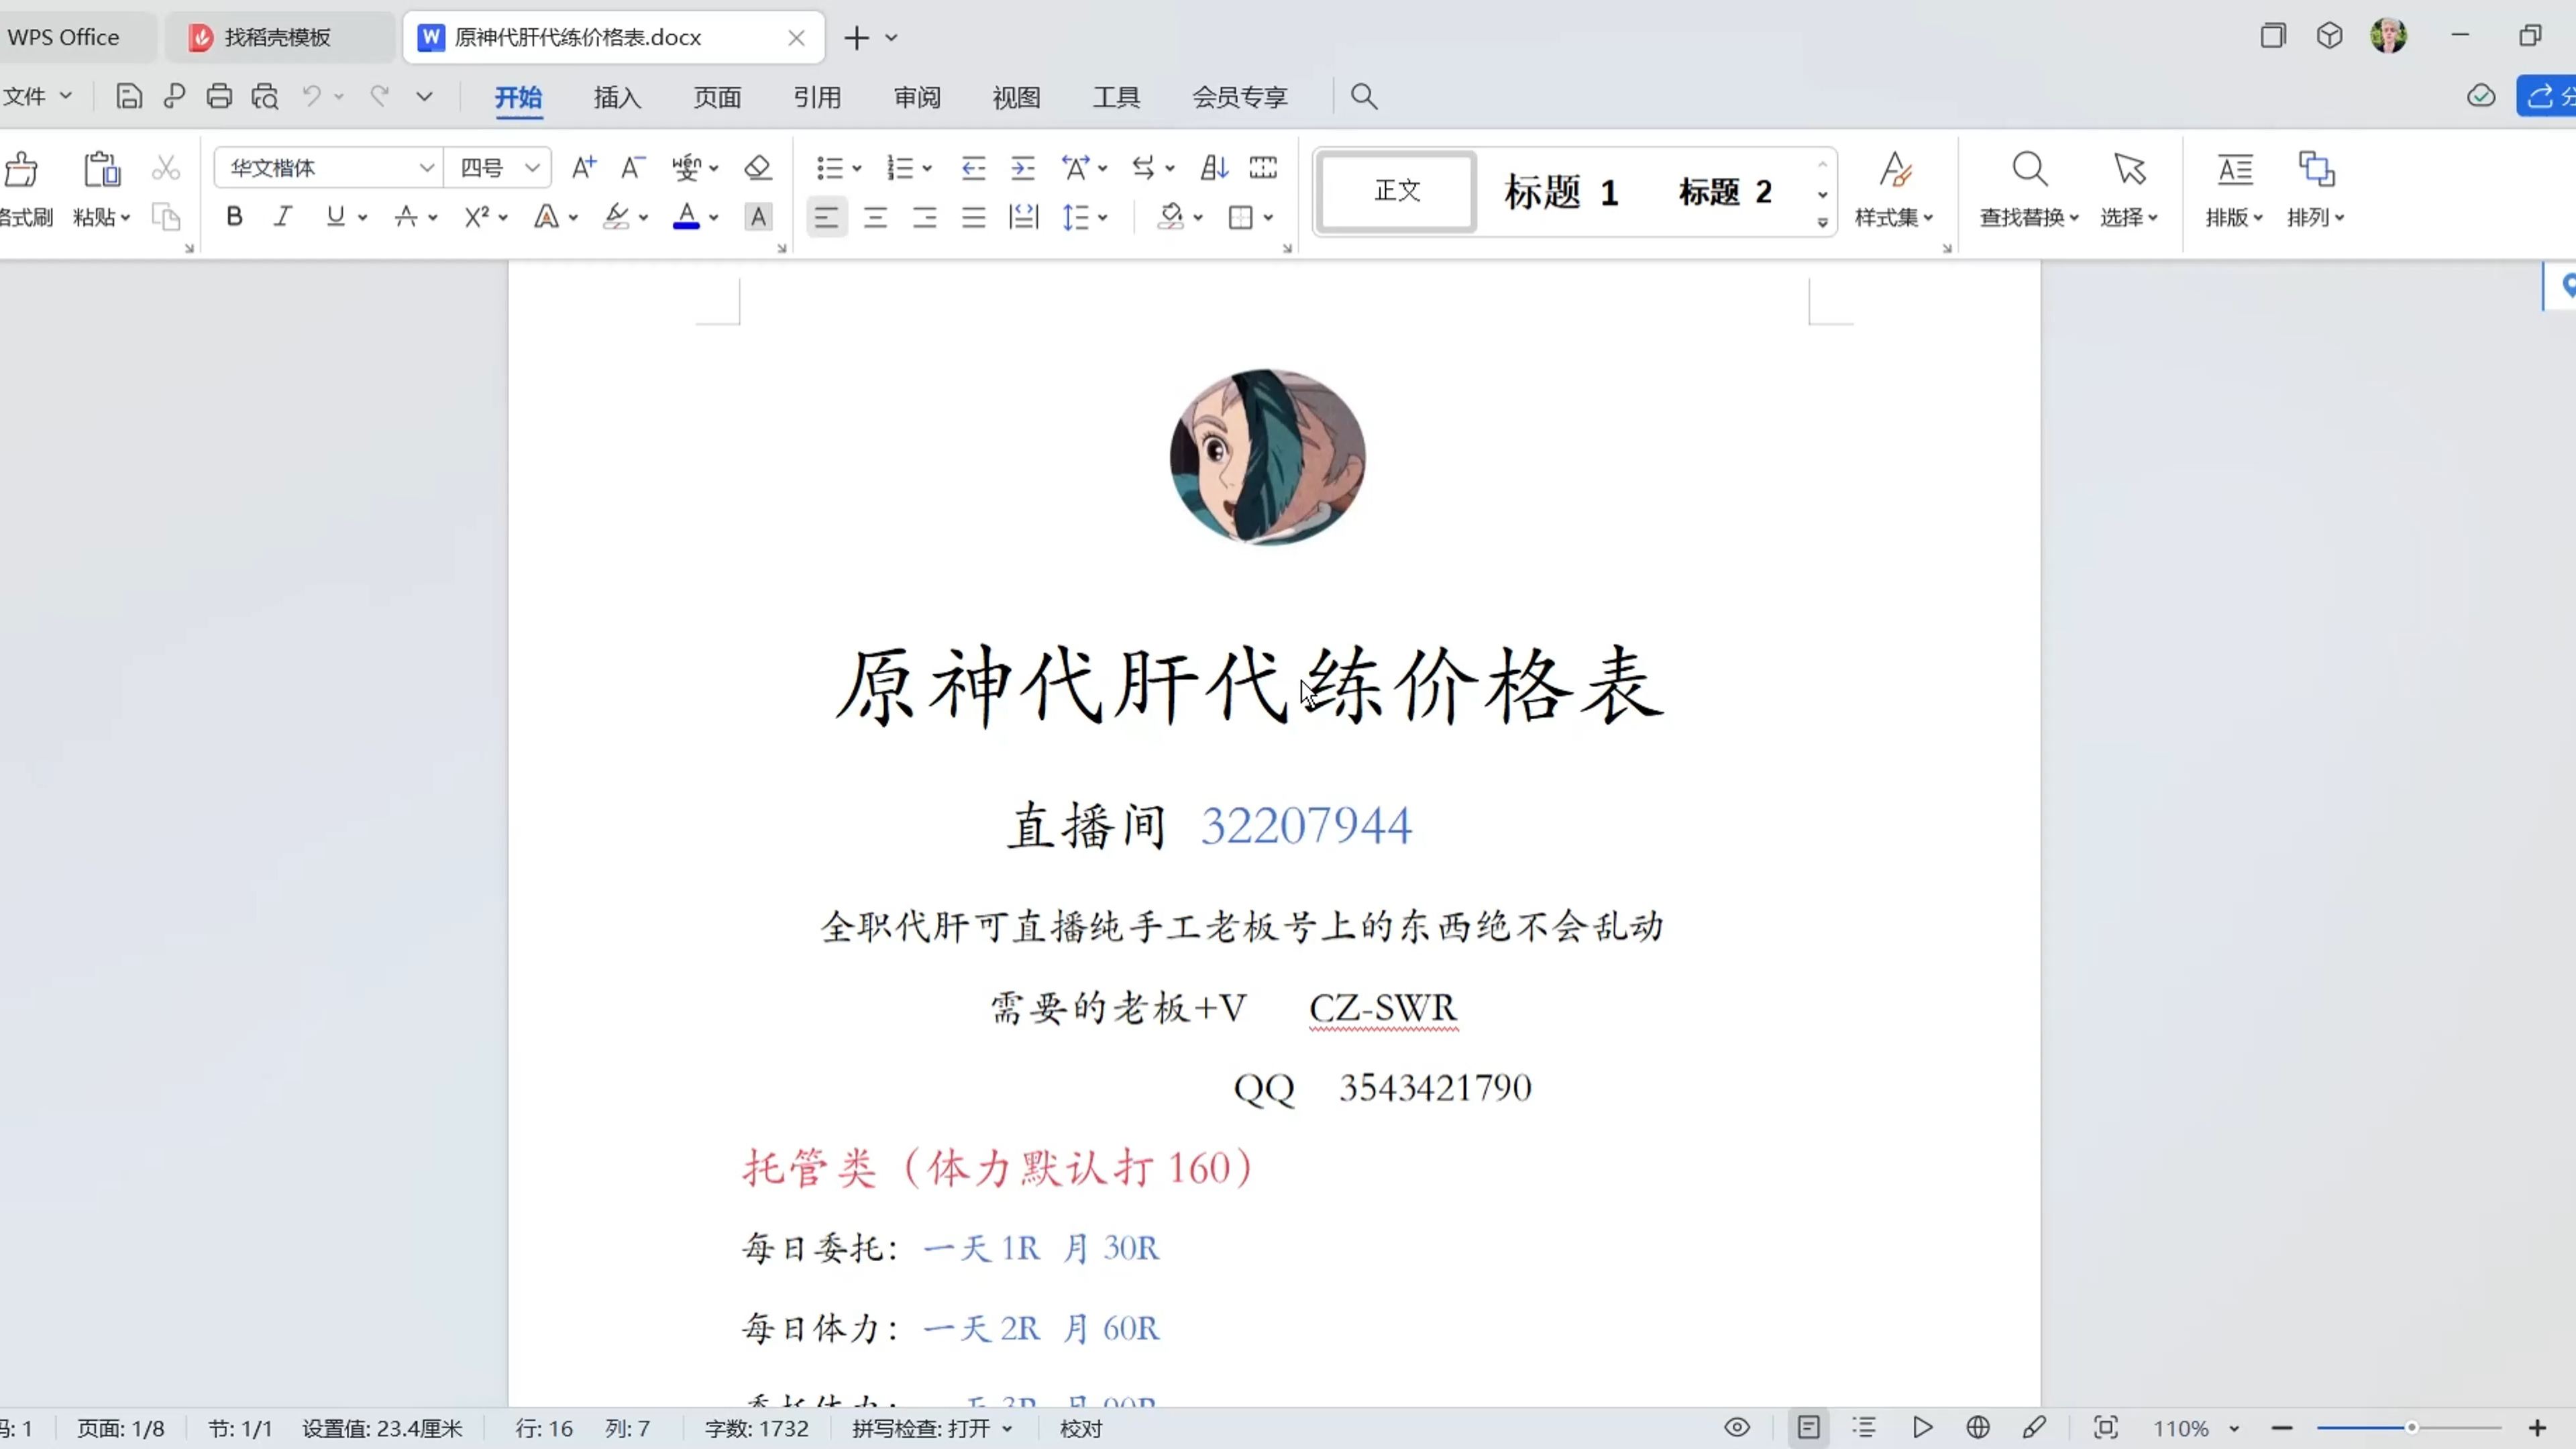This screenshot has height=1449, width=2576.
Task: Apply the 标题 2 style
Action: (x=1725, y=191)
